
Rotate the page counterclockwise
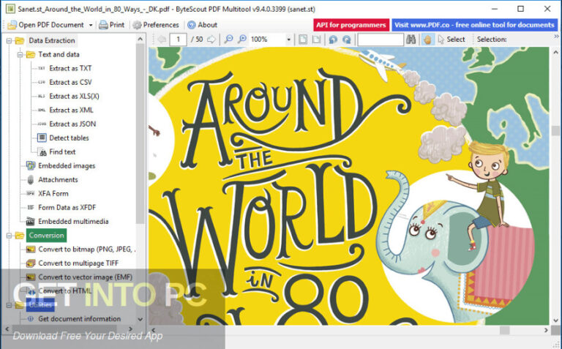pyautogui.click(x=333, y=39)
